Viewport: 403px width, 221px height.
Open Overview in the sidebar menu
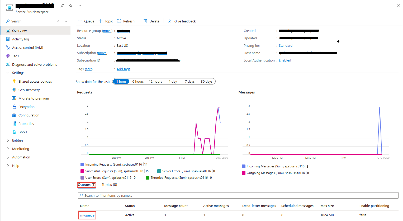point(36,31)
